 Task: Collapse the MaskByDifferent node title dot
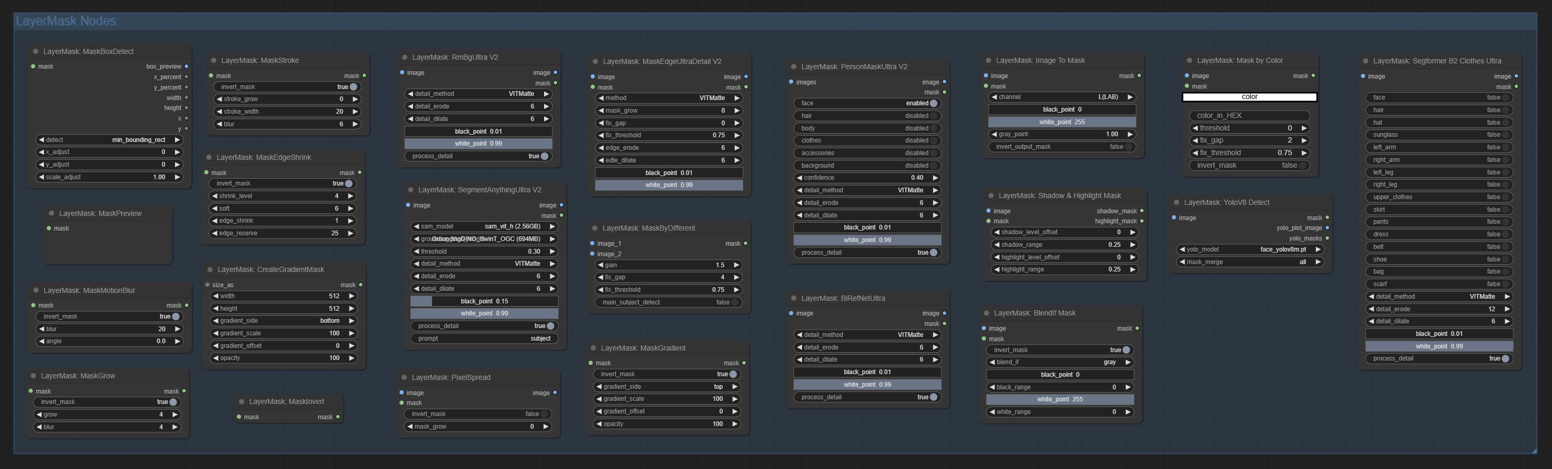[x=595, y=228]
